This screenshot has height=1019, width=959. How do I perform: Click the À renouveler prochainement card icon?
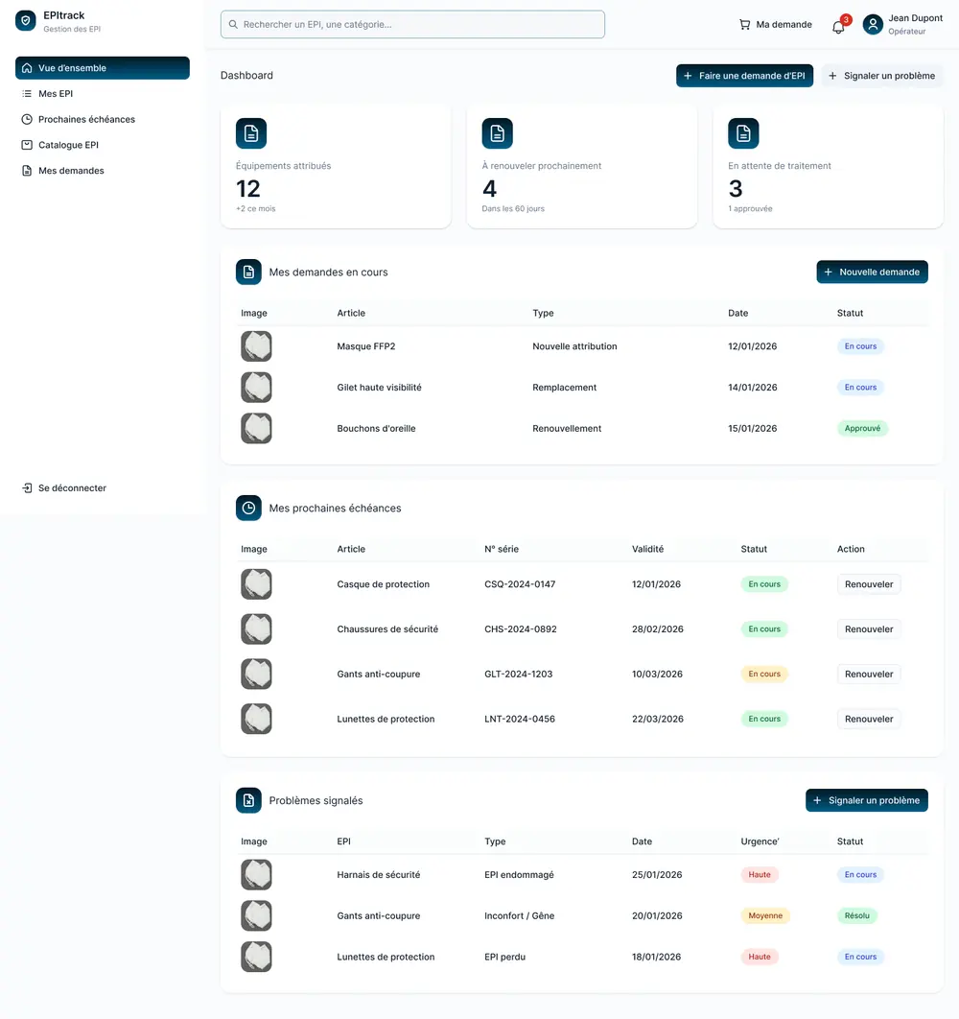[497, 133]
